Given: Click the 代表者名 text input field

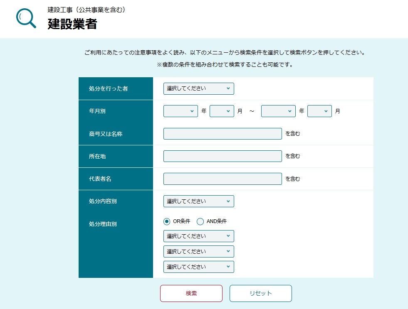Looking at the screenshot, I should point(223,179).
